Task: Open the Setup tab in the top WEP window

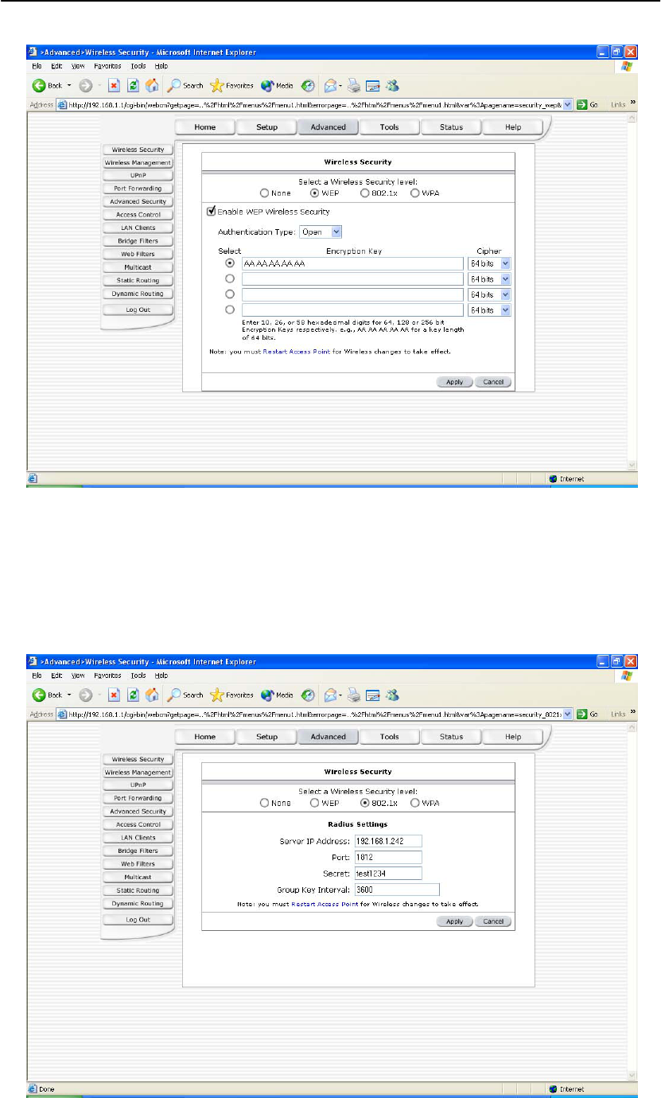Action: [x=266, y=127]
